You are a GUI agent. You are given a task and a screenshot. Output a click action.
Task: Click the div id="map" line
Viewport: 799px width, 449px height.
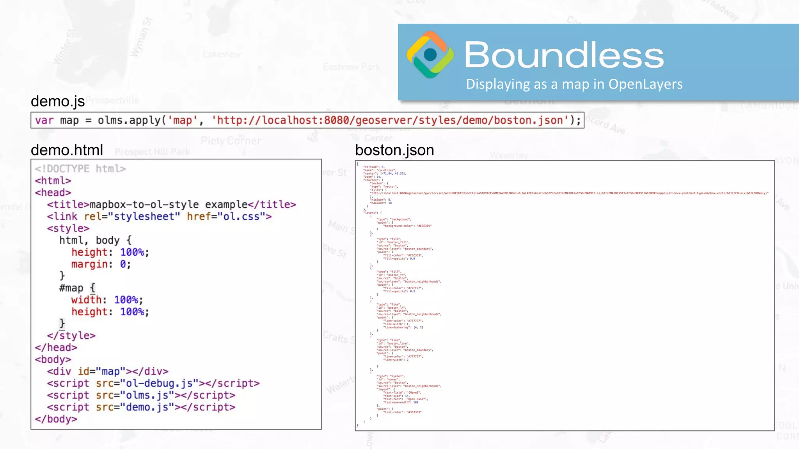click(x=108, y=371)
